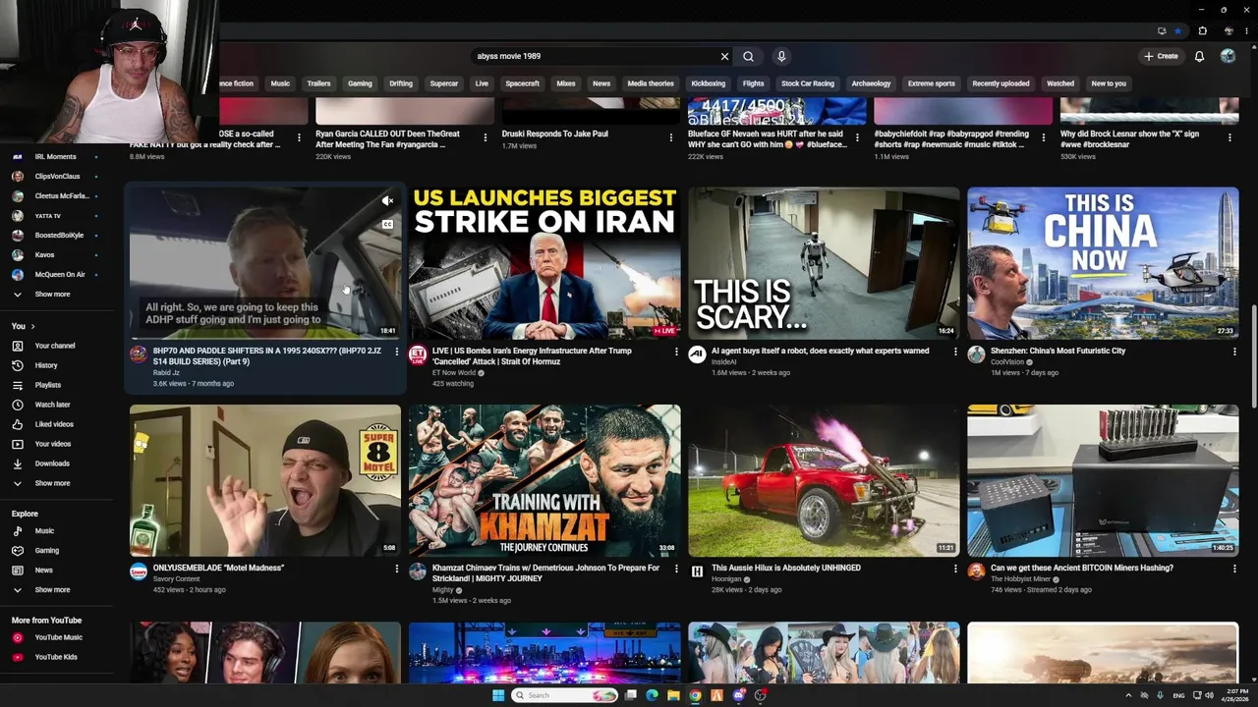
Task: Open options menu for US Bombs Iran video
Action: click(676, 352)
